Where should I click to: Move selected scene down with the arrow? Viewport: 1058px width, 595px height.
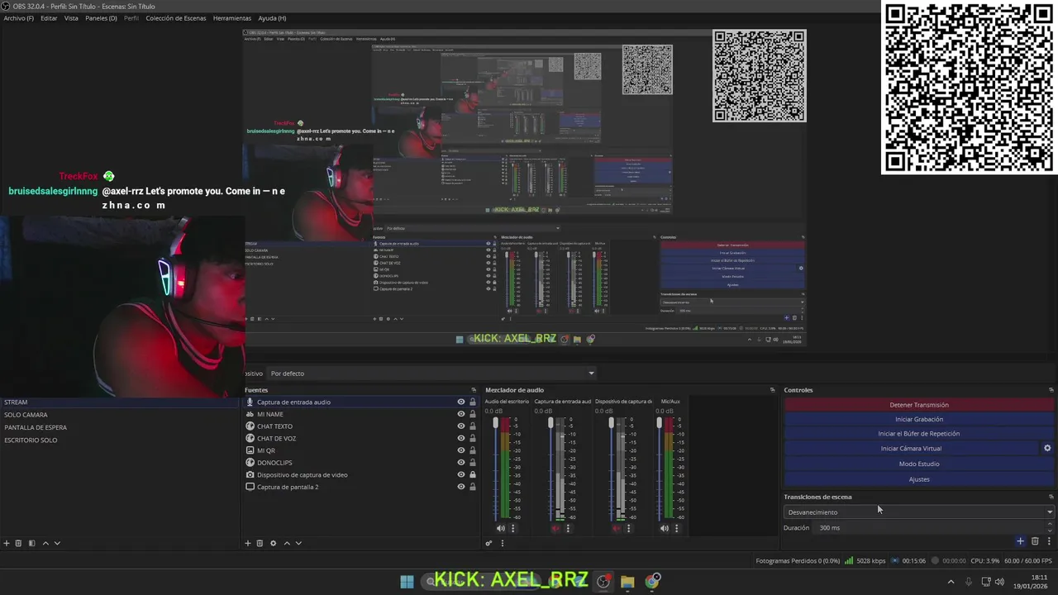(x=57, y=543)
